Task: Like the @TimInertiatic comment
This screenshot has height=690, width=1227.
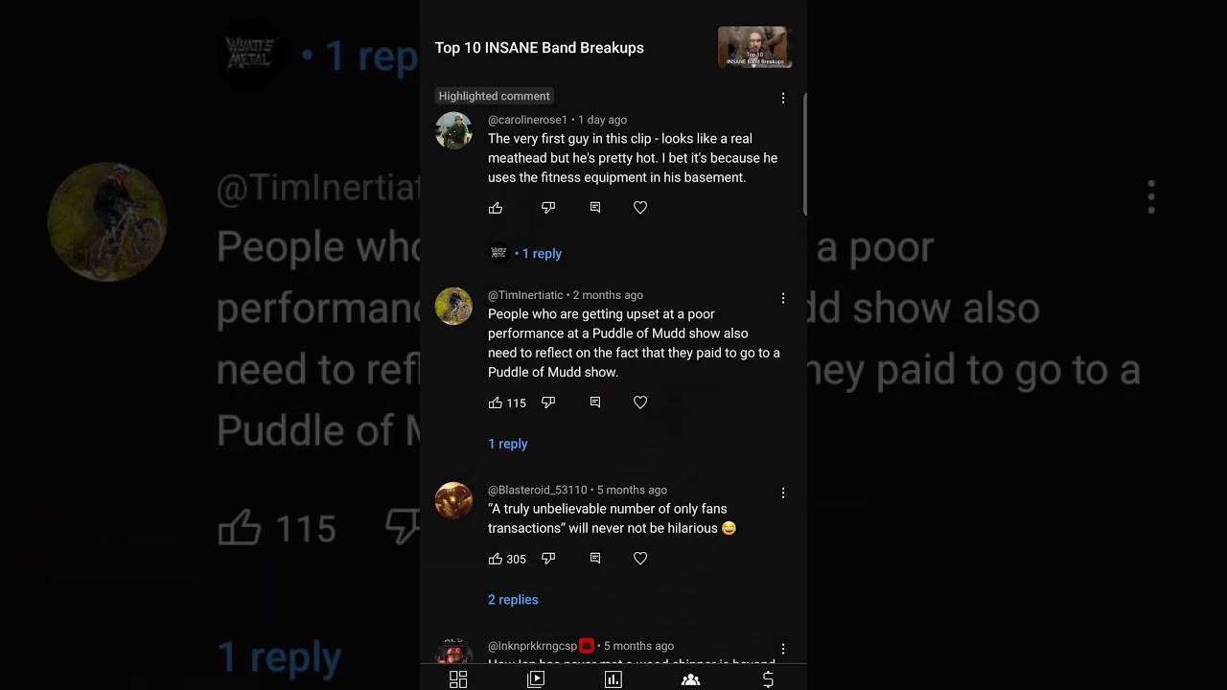Action: 496,403
